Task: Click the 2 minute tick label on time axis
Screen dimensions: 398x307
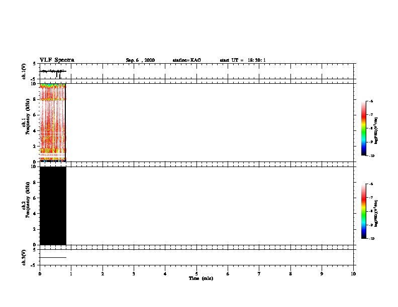Action: (x=103, y=274)
